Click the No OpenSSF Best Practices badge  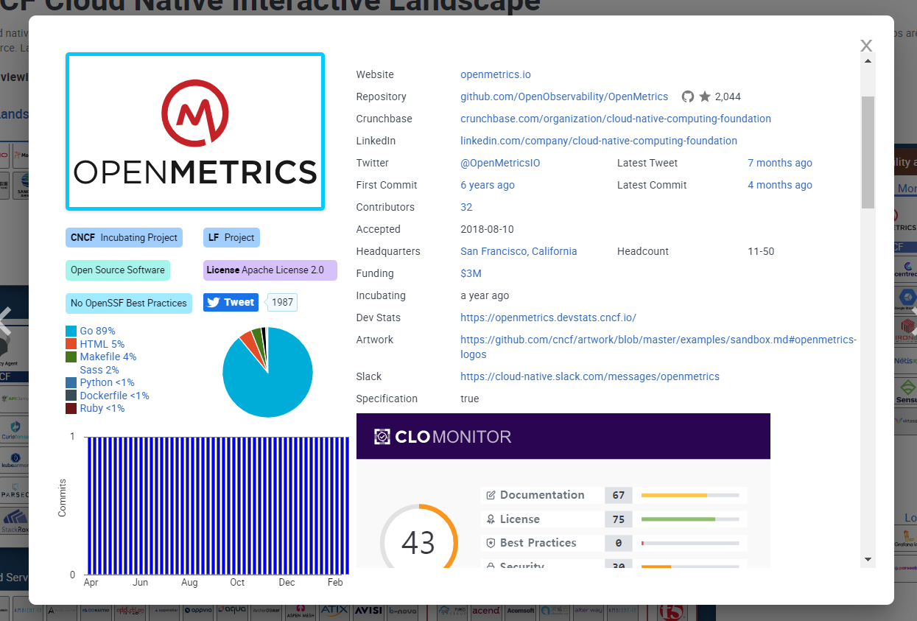[129, 303]
